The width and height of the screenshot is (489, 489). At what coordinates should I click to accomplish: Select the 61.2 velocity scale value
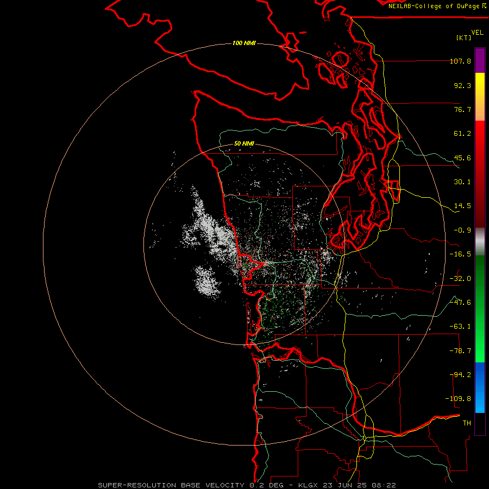tap(462, 134)
